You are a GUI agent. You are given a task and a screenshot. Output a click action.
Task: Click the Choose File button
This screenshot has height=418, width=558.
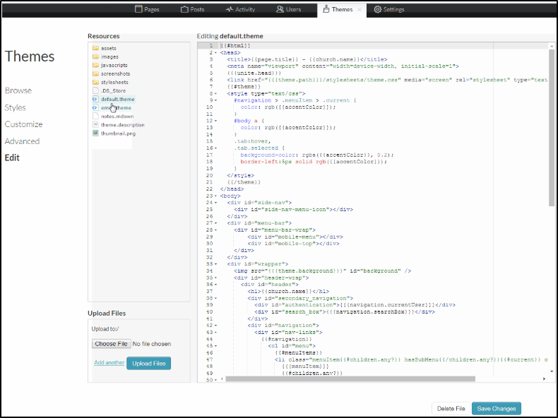click(x=112, y=344)
